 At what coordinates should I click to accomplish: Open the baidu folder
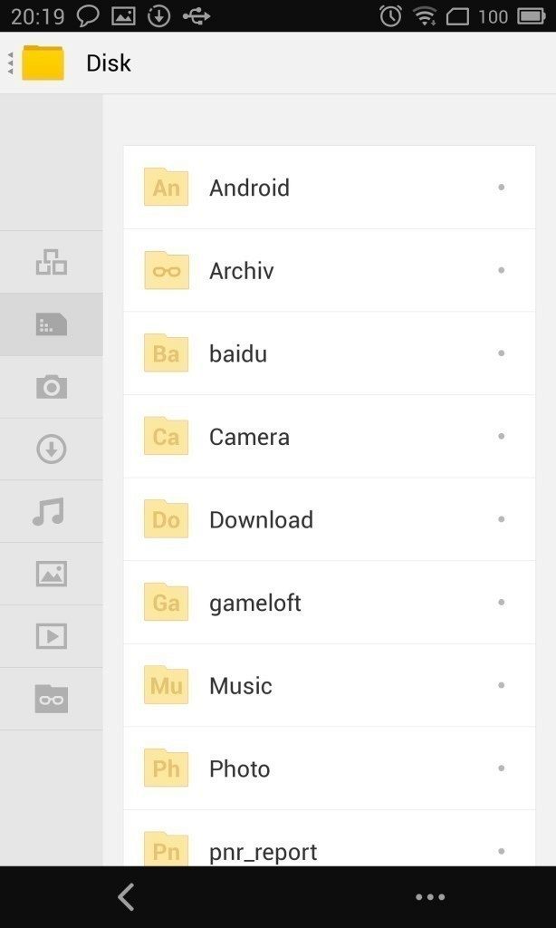pyautogui.click(x=330, y=353)
